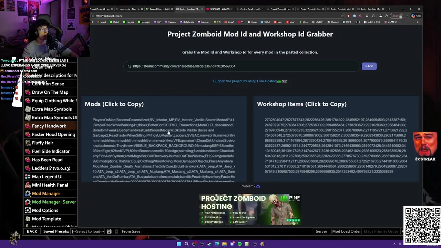Open the ChatGPT bookmark

(318, 22)
